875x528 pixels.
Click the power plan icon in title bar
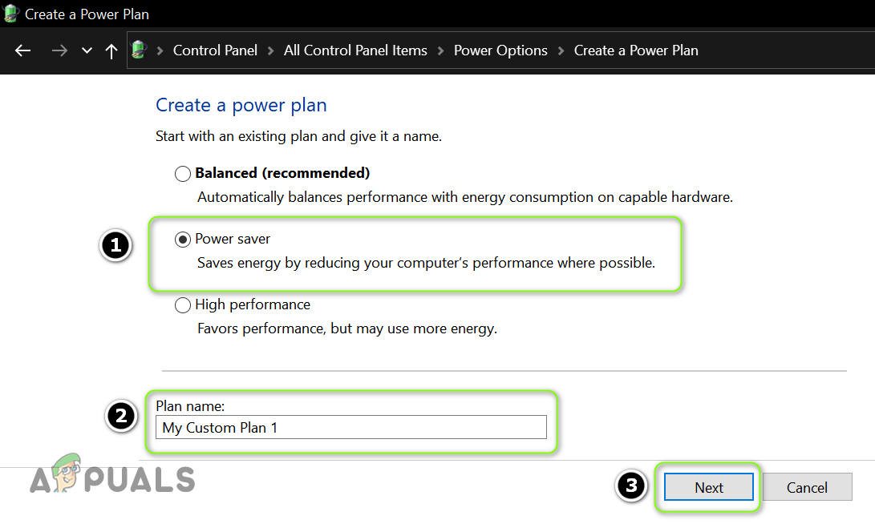tap(11, 14)
